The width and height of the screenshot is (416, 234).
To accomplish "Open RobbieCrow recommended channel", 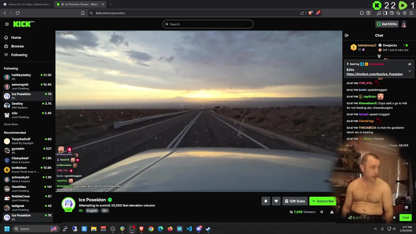I will point(28,198).
